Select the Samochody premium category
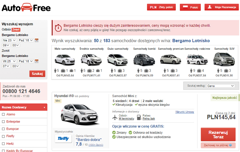Screen dimensions: 240x152 [171, 62]
